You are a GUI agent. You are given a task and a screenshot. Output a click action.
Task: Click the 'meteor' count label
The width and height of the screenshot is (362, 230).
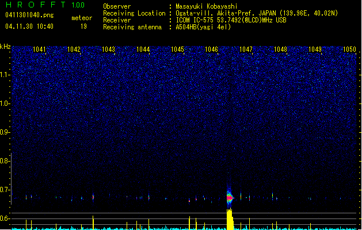tap(82, 18)
